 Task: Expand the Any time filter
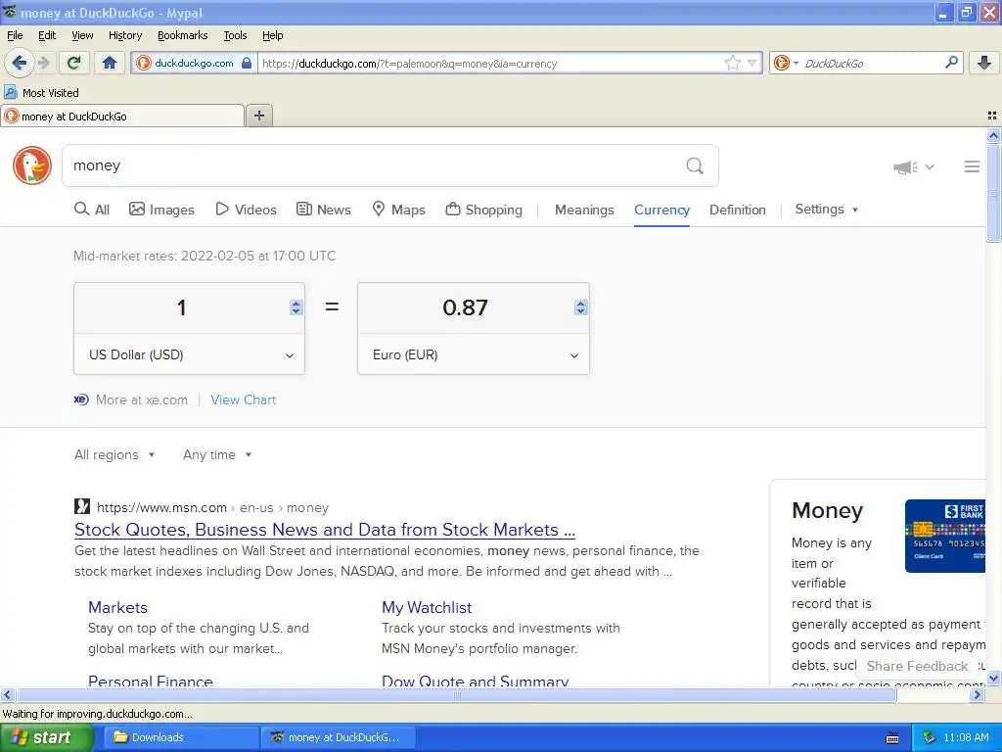217,454
